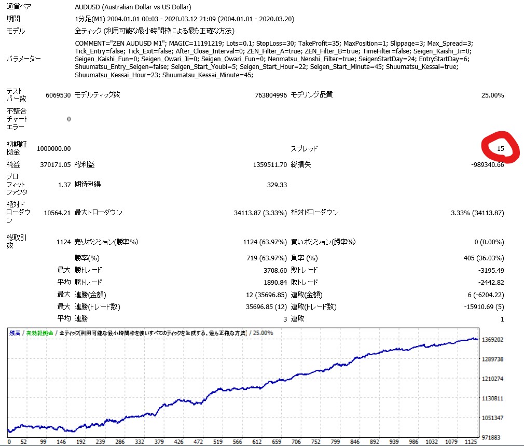This screenshot has width=524, height=446.
Task: Click the red-circled spread value 15
Action: (500, 149)
